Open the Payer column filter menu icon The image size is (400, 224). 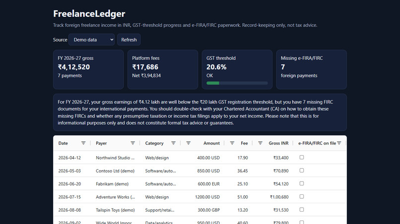point(133,143)
